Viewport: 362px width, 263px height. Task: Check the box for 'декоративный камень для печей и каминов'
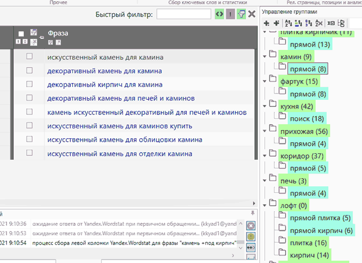30,98
